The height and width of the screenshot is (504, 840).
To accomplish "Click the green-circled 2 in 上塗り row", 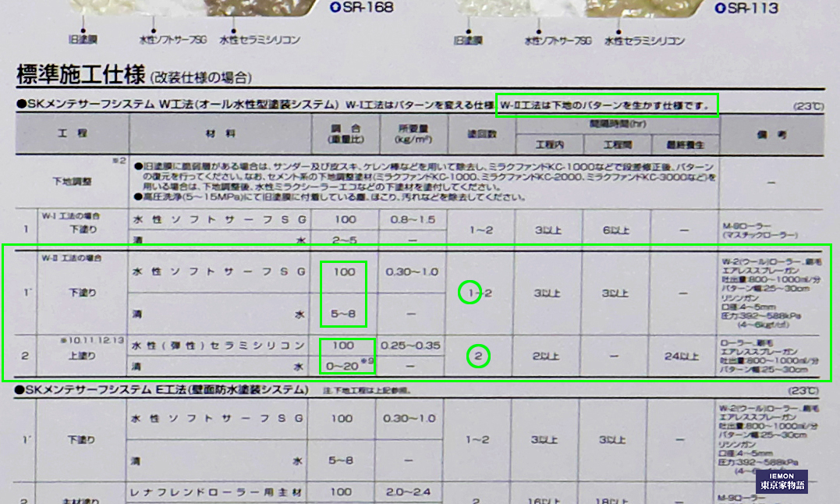I will point(478,356).
